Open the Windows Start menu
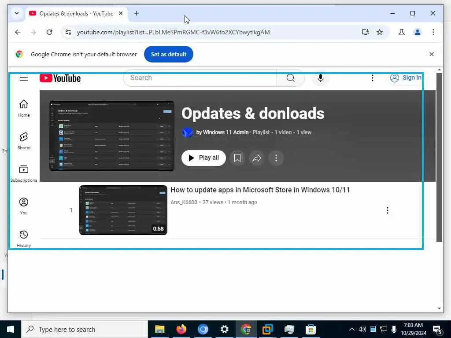 point(11,329)
